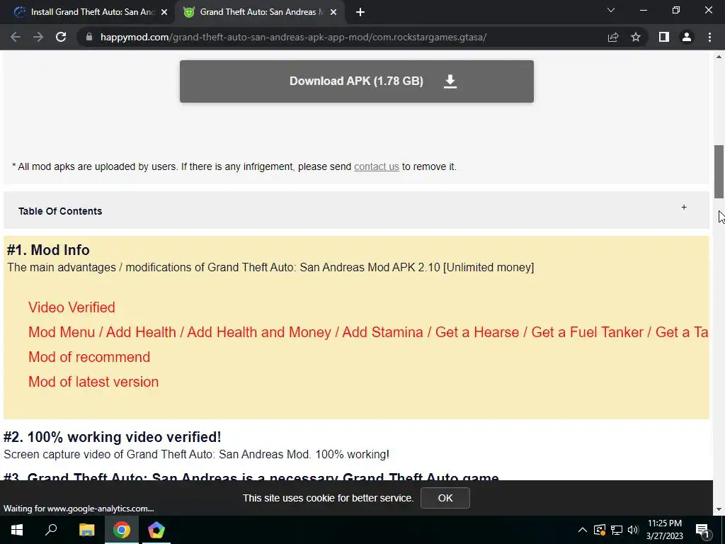725x544 pixels.
Task: Reload the page with the refresh icon
Action: (61, 37)
